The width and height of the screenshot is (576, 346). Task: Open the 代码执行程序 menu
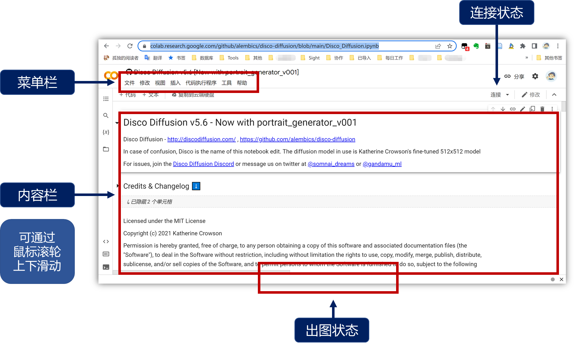pos(201,83)
